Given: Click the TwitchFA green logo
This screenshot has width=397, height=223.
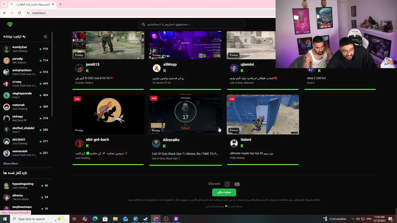Looking at the screenshot, I should pyautogui.click(x=10, y=24).
